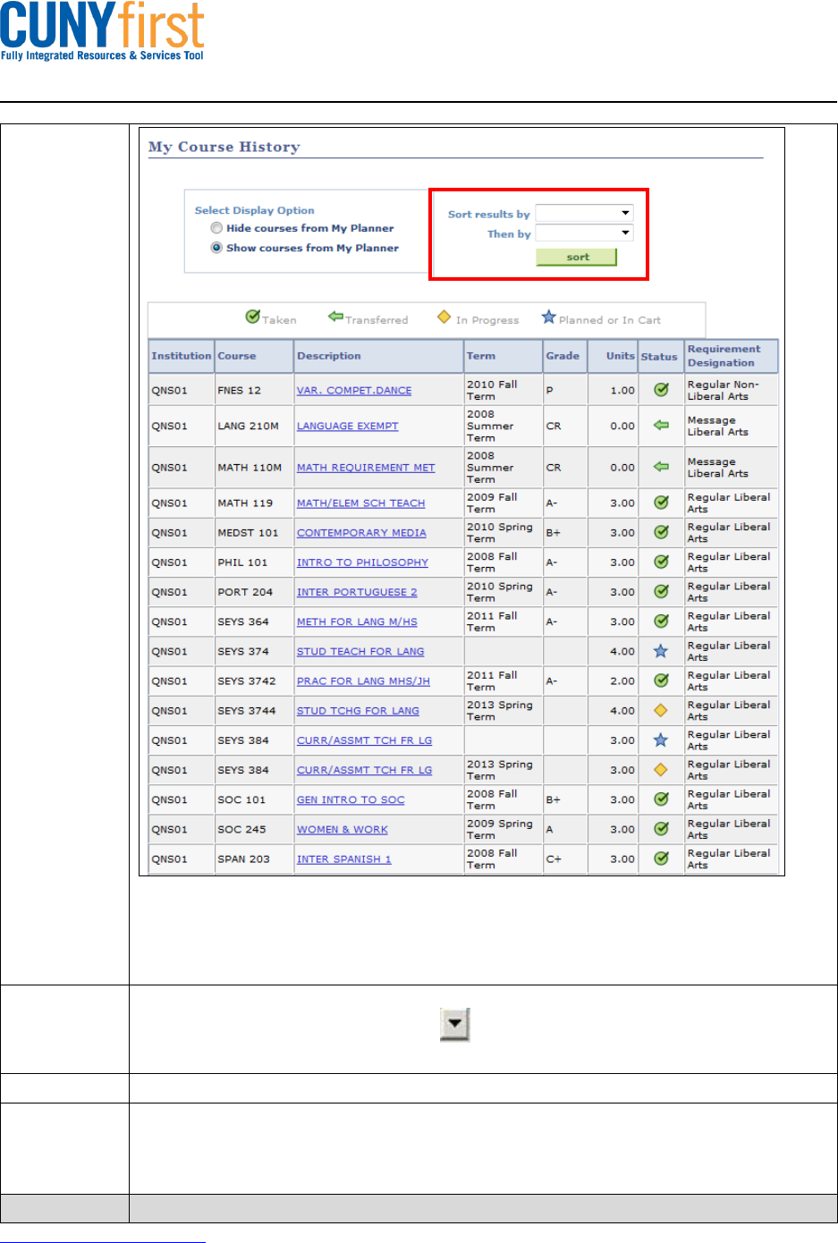Select Show courses from My Planner radio
The width and height of the screenshot is (838, 1243).
tap(216, 248)
